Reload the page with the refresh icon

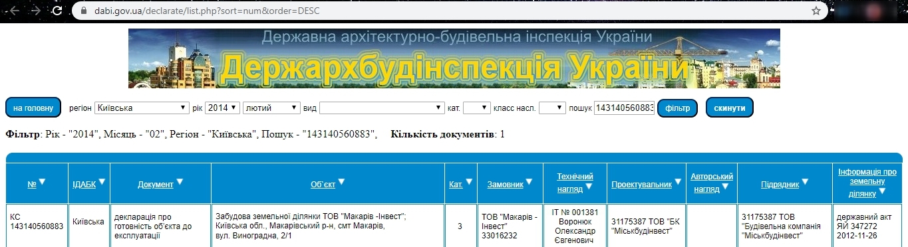pos(58,11)
